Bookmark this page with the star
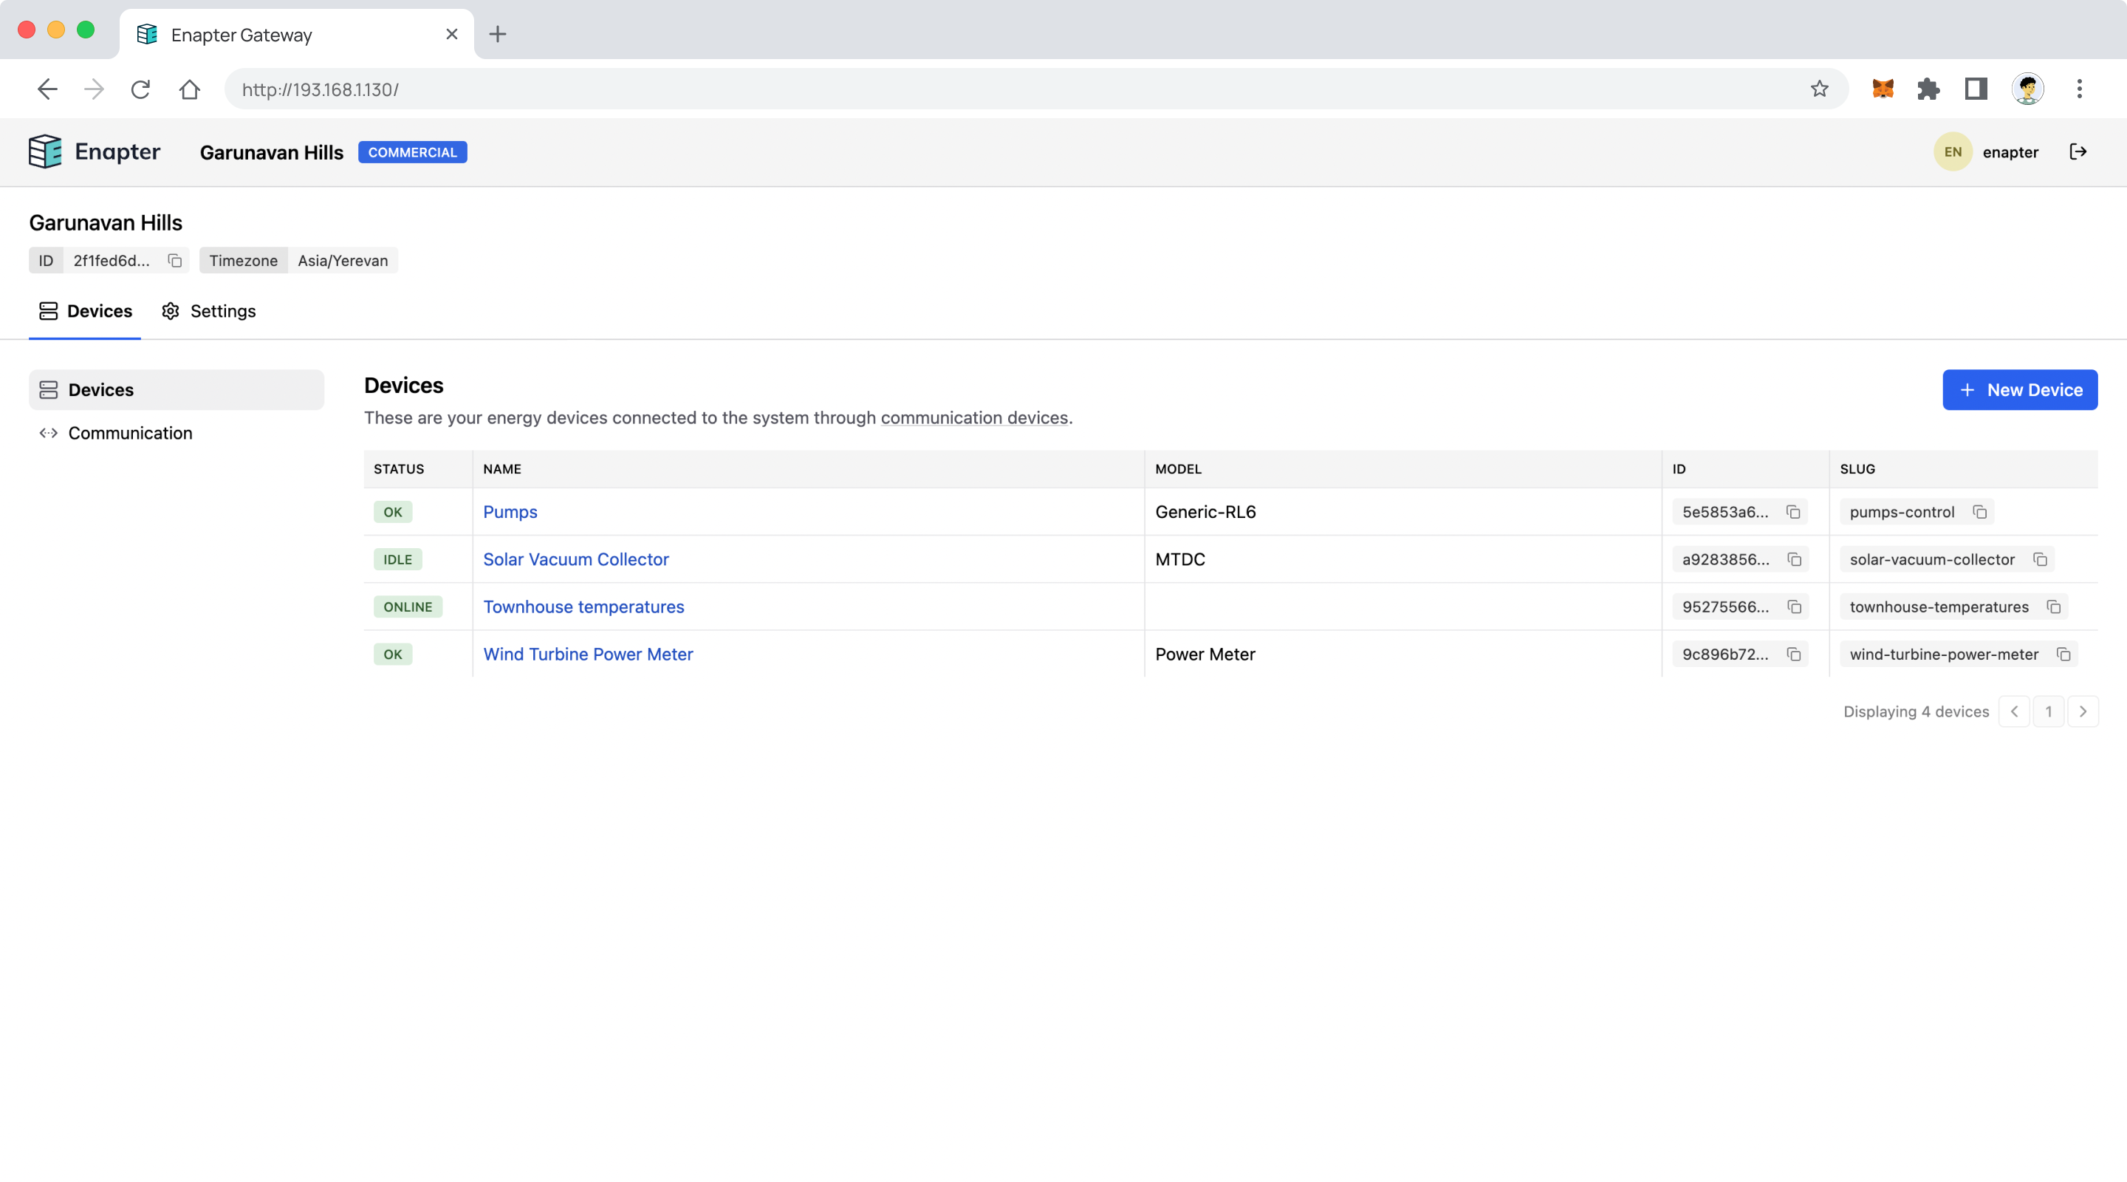2127x1182 pixels. click(x=1819, y=89)
